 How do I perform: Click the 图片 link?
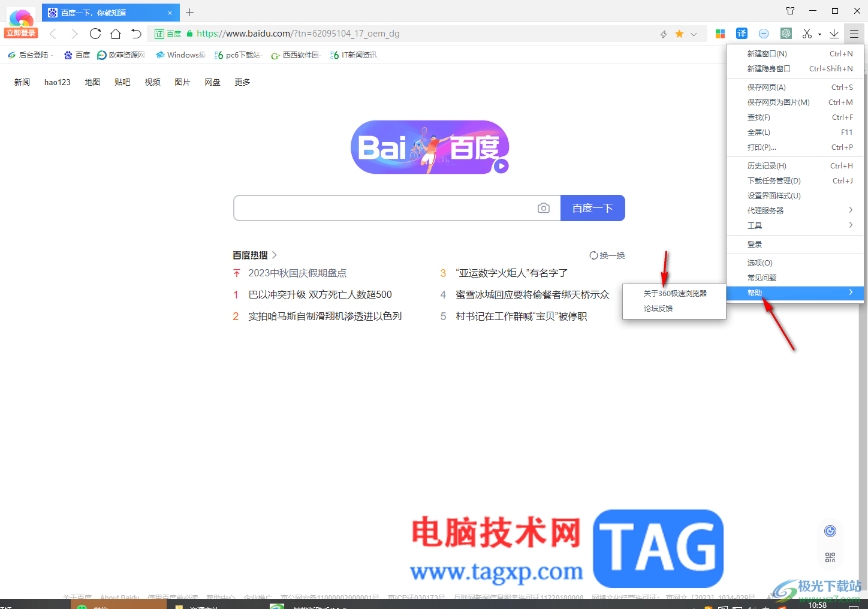click(x=182, y=83)
